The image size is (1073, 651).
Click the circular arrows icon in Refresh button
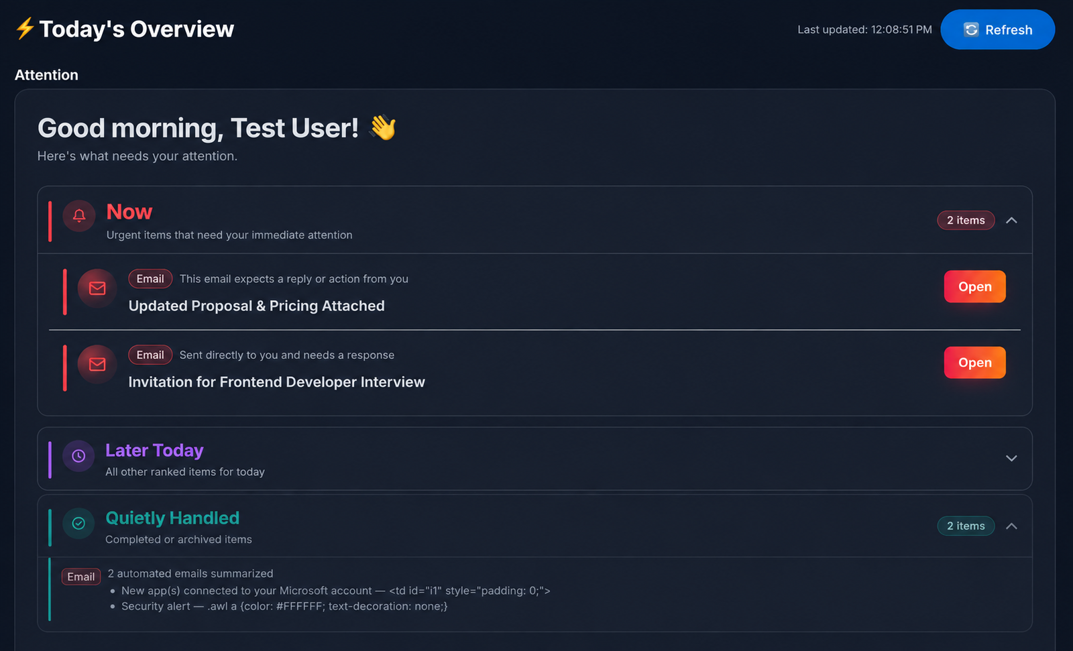pos(971,29)
